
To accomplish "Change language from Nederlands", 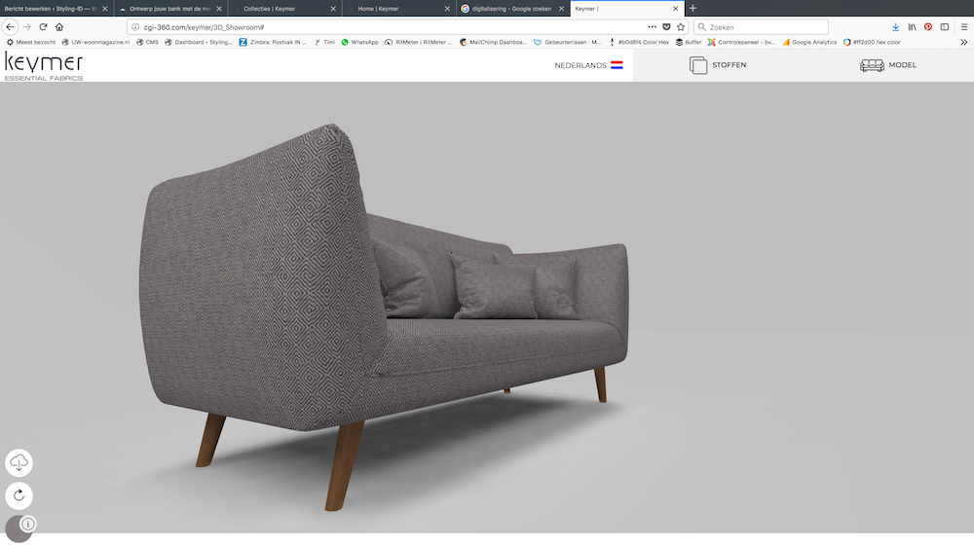I will click(x=588, y=65).
